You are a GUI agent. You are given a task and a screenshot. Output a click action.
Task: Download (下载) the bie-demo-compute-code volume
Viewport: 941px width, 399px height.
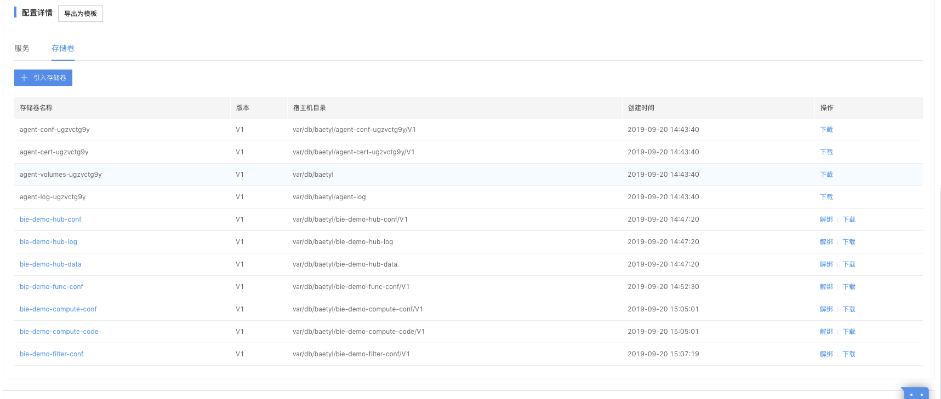pos(849,332)
